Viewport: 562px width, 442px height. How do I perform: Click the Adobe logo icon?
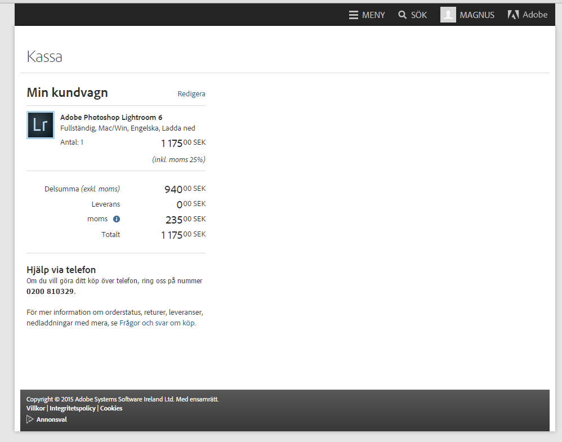coord(513,15)
